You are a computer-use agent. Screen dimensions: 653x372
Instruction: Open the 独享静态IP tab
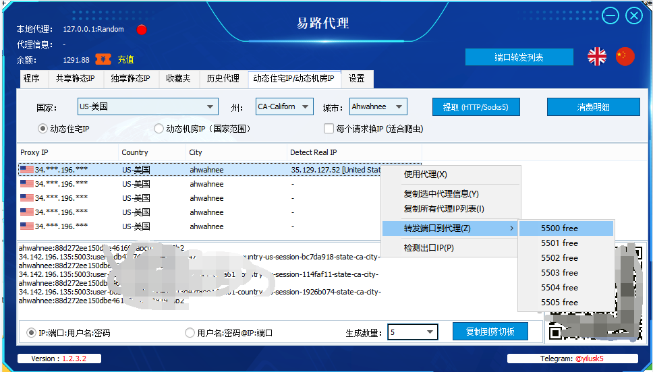130,78
